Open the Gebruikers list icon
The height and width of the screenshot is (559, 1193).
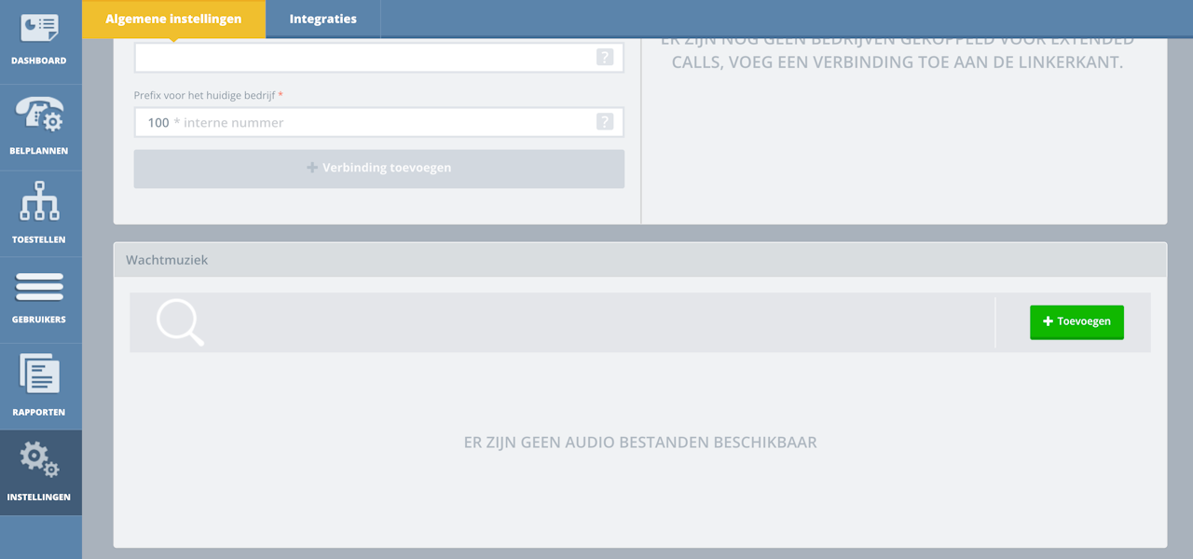point(39,287)
